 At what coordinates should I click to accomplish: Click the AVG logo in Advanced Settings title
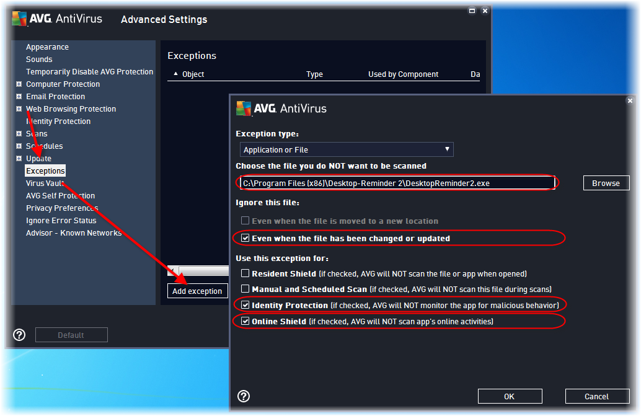(19, 19)
